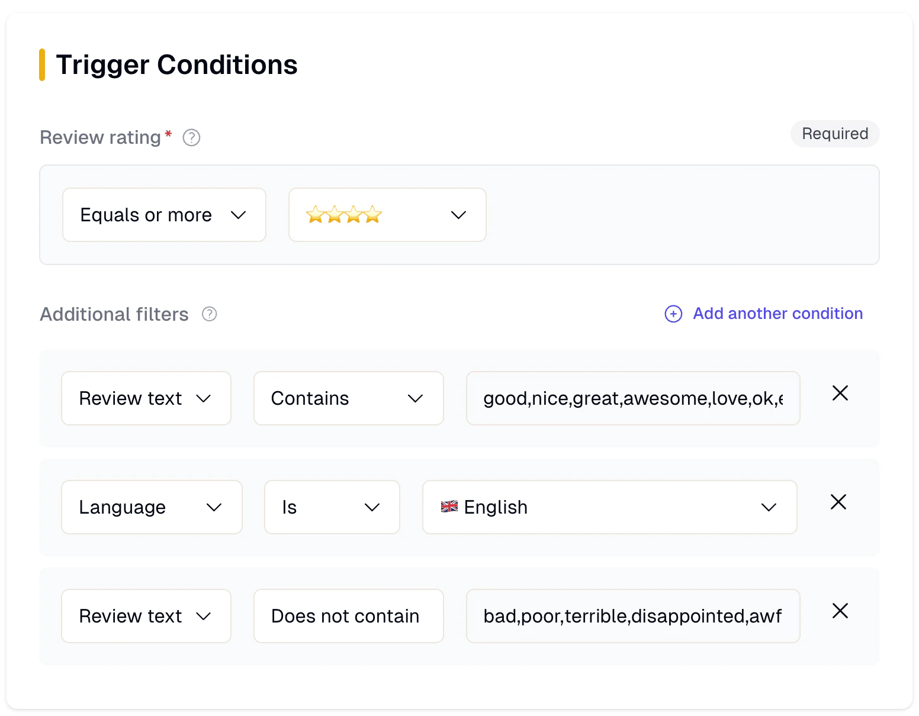
Task: Open the 'Is' operator dropdown
Action: tap(332, 507)
